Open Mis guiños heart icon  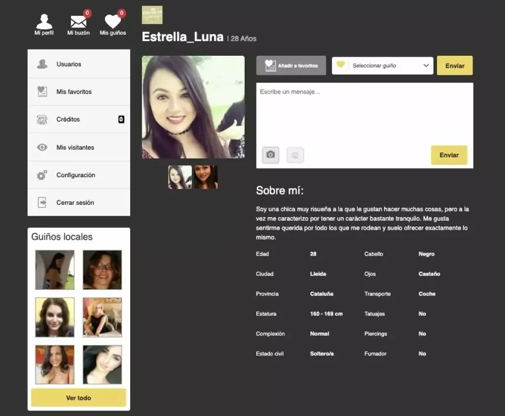point(113,22)
